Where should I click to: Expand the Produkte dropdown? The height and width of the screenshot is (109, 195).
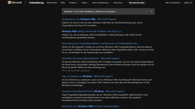pyautogui.click(x=74, y=3)
